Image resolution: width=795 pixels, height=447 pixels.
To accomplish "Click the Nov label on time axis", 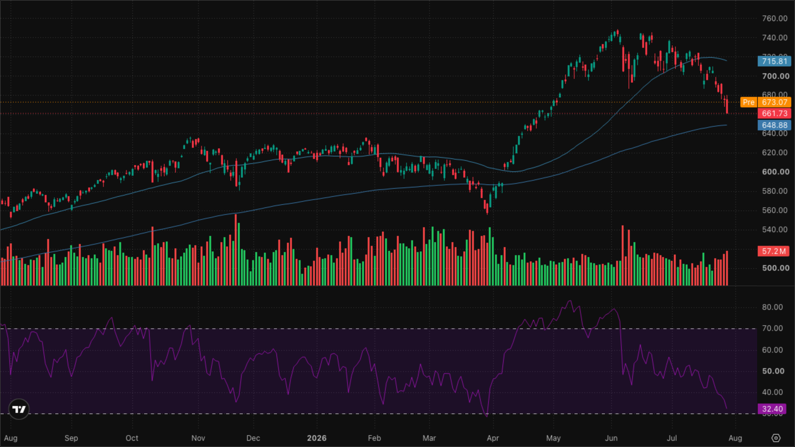I will pos(198,438).
